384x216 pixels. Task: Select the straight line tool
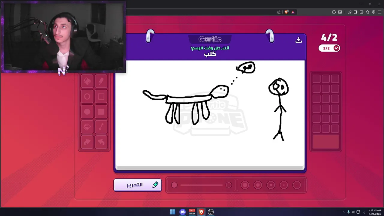tap(101, 127)
